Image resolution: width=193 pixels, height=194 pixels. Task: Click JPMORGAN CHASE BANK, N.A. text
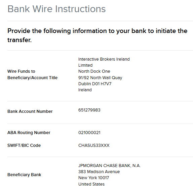(109, 166)
